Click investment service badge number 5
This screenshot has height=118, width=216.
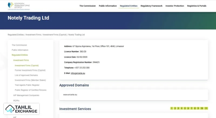pyautogui.click(x=185, y=108)
